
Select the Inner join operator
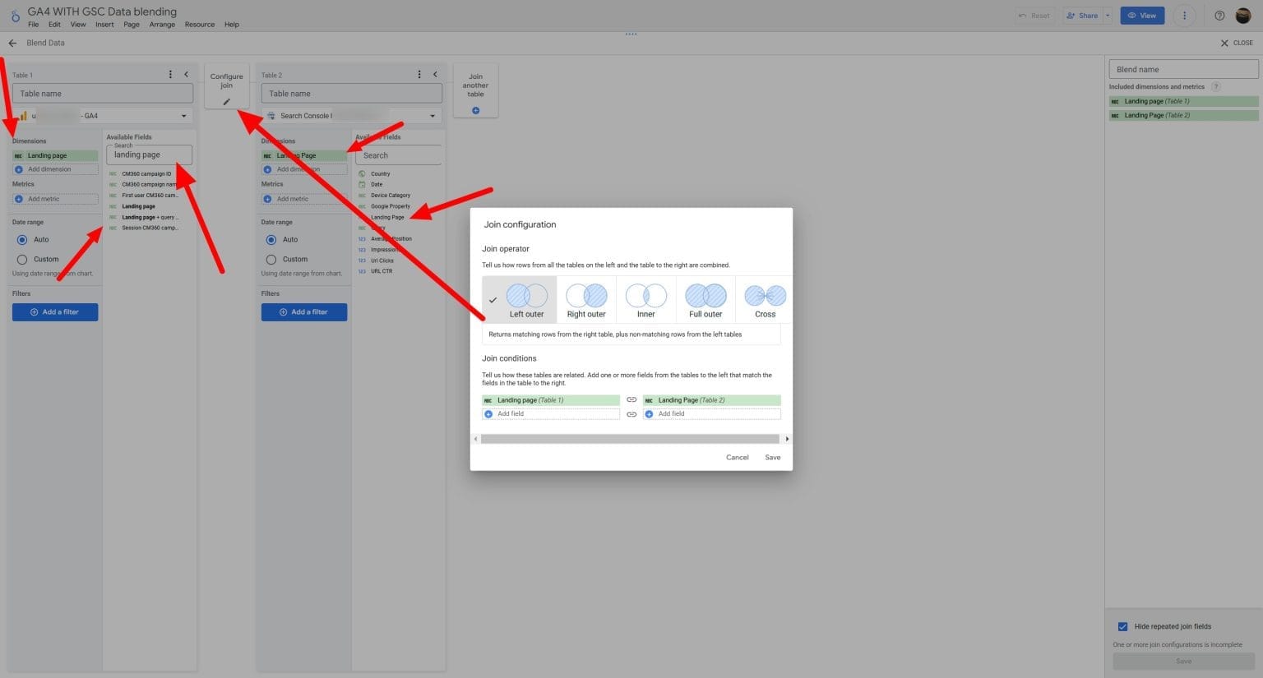pos(645,298)
